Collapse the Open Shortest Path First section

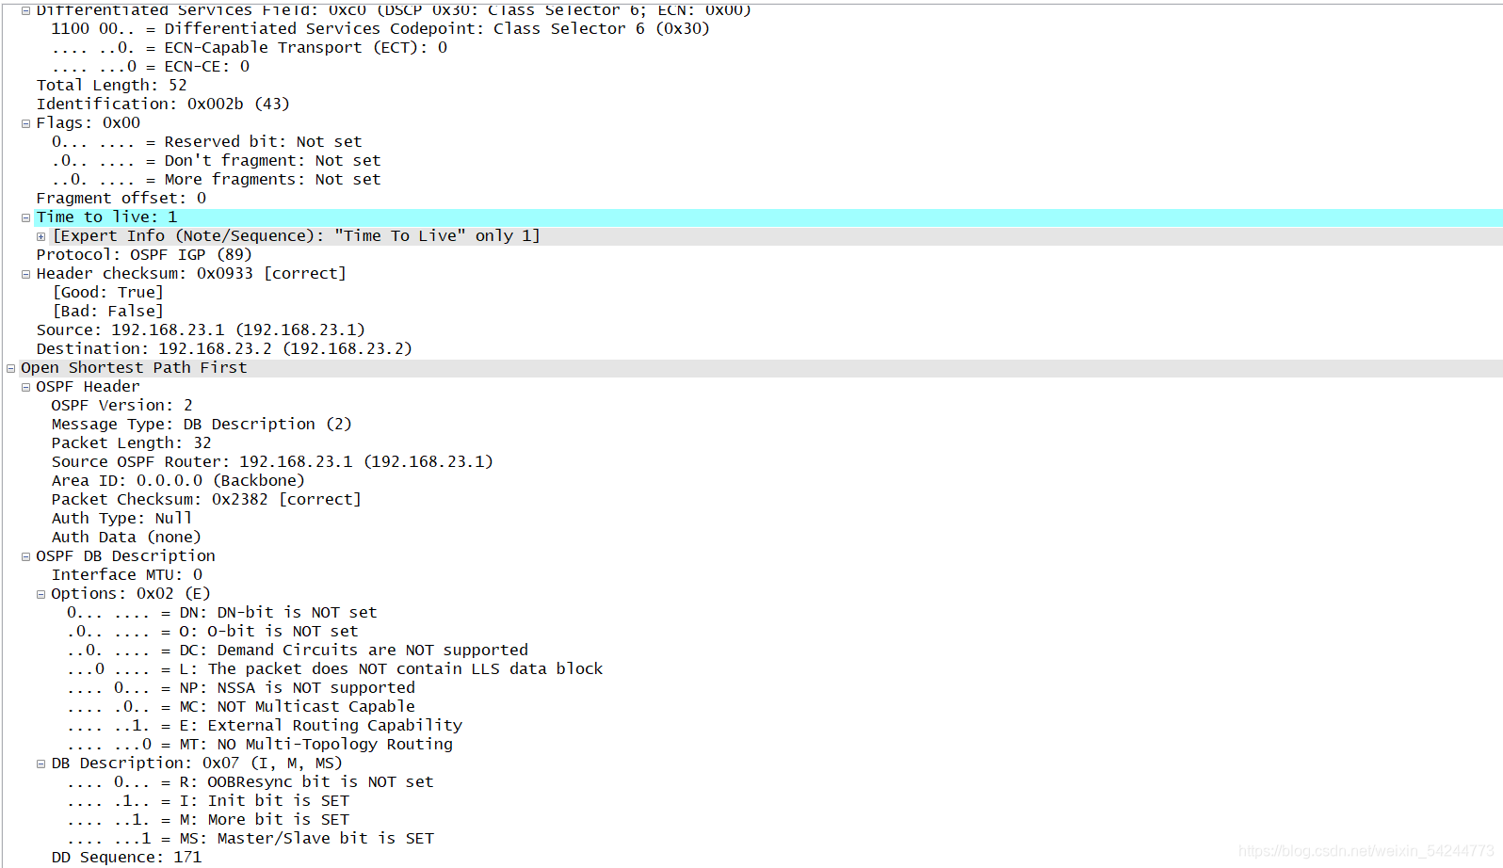click(11, 368)
